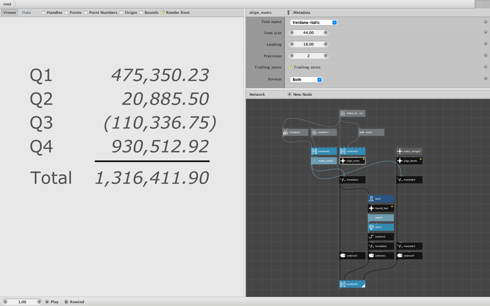Select the translate3 node
This screenshot has height=306, width=490.
pyautogui.click(x=381, y=246)
